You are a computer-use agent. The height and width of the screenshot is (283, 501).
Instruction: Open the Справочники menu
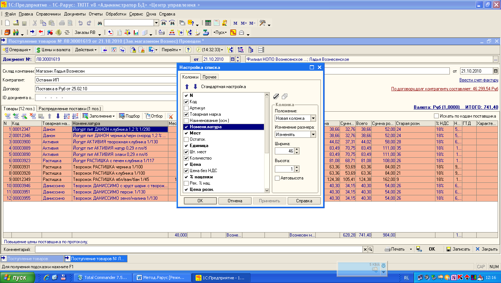(48, 14)
